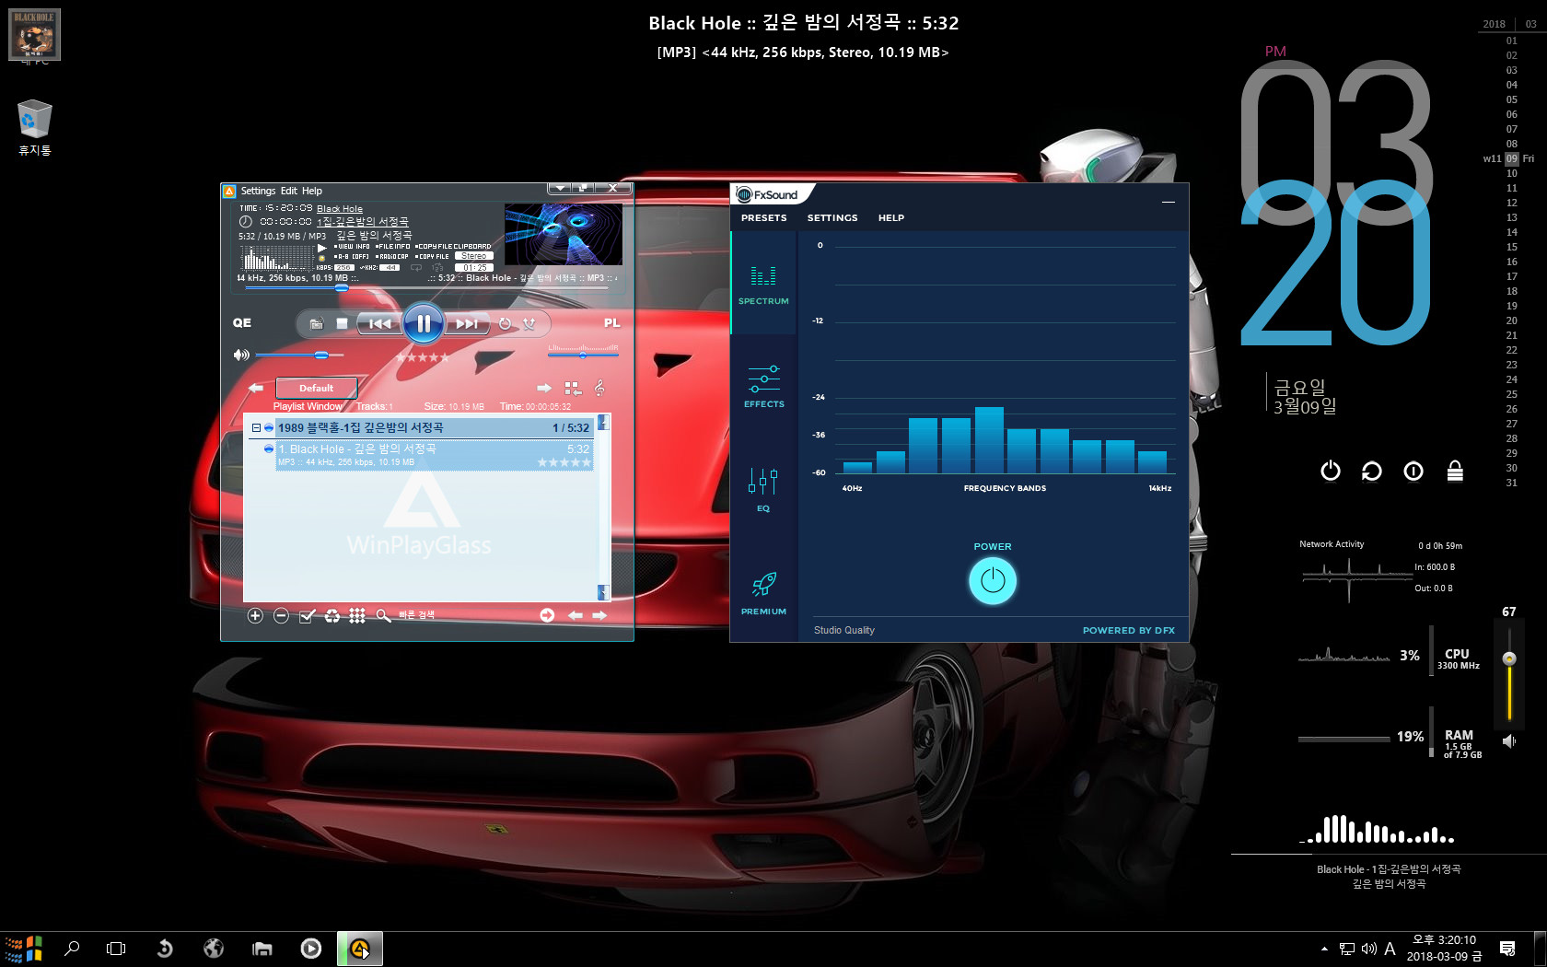Toggle the PL playlist panel
1547x967 pixels.
(x=611, y=322)
